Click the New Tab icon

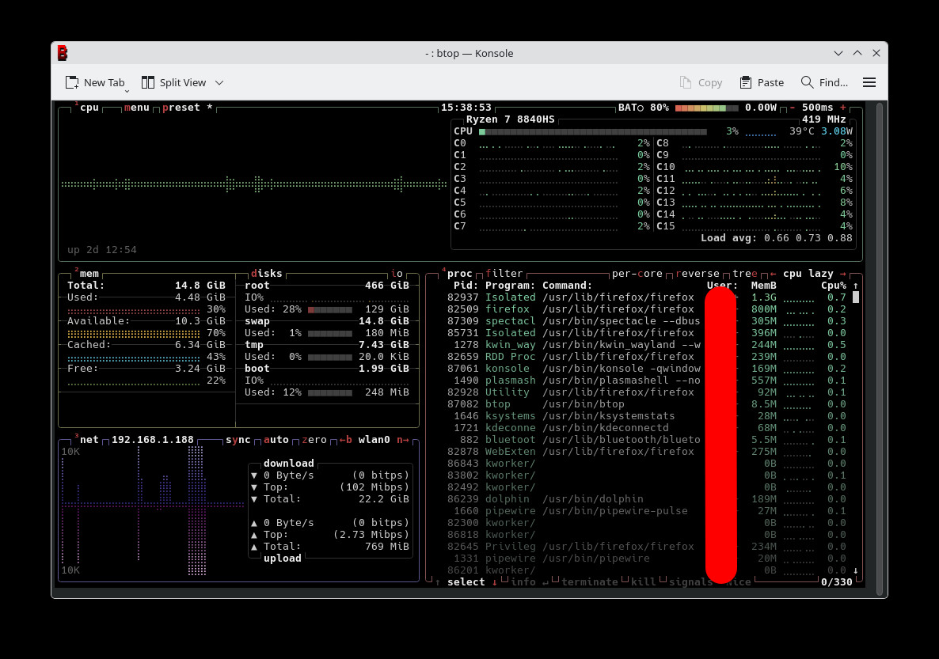(72, 82)
